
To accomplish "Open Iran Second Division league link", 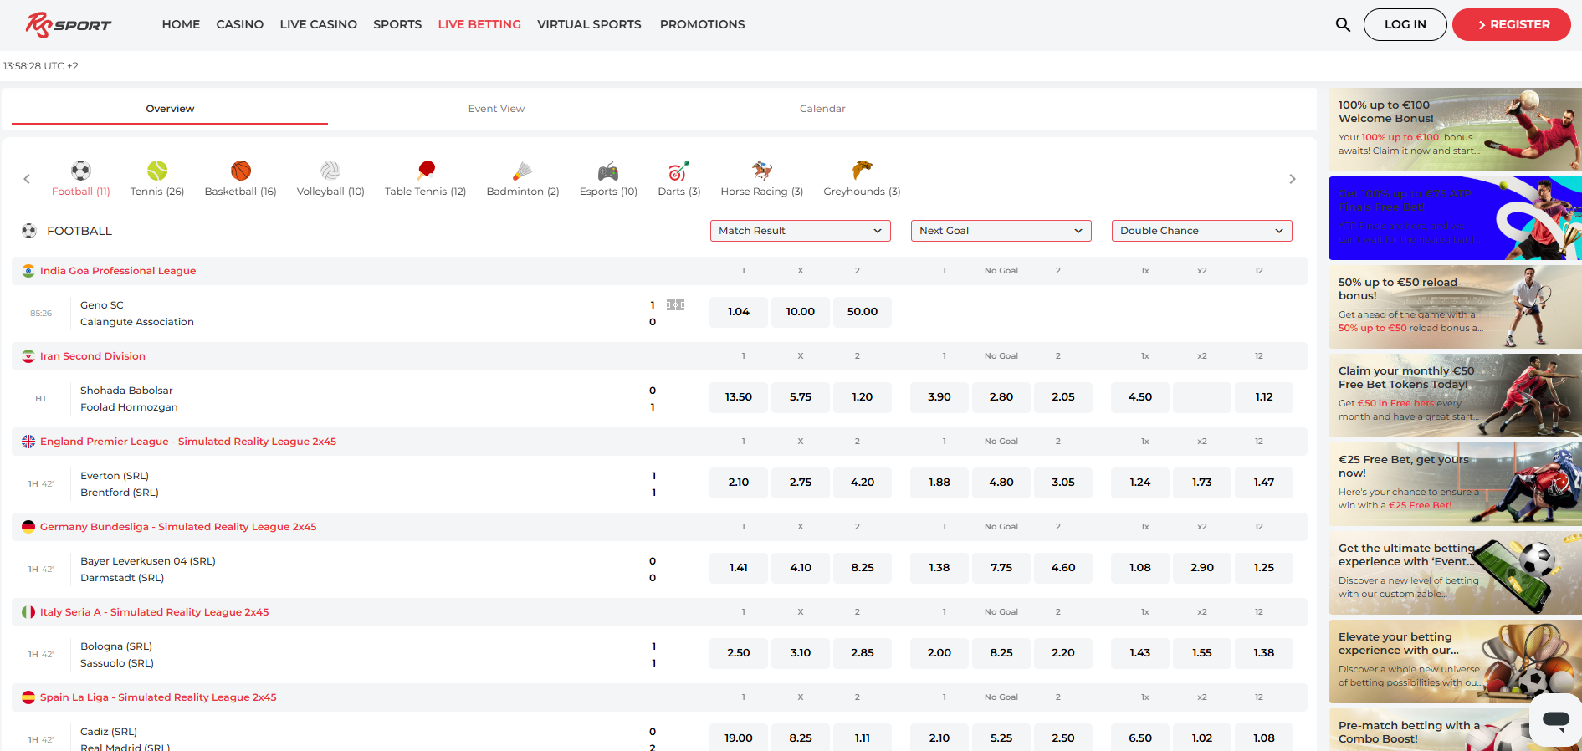I will tap(93, 356).
